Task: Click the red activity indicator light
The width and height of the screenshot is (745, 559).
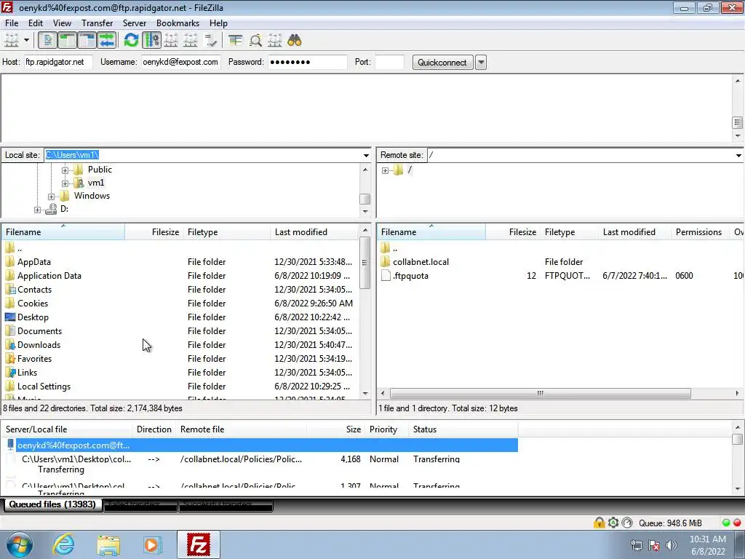Action: [x=737, y=523]
